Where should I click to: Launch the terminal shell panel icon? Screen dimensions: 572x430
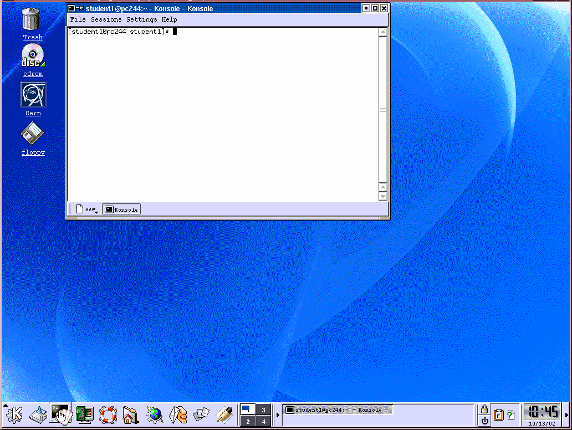(60, 414)
